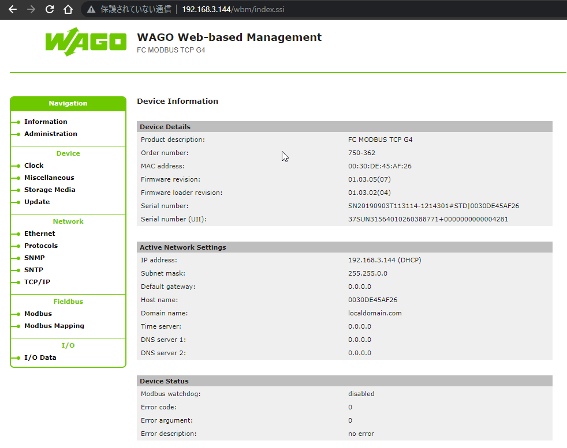The width and height of the screenshot is (567, 448).
Task: Click the subnet mask value 255.255.0.0
Action: tap(368, 273)
